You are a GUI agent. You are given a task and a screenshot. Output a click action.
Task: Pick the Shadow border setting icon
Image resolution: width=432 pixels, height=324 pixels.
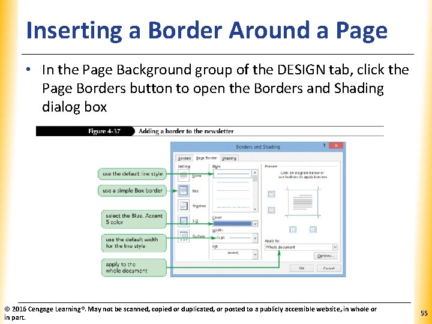(x=184, y=206)
